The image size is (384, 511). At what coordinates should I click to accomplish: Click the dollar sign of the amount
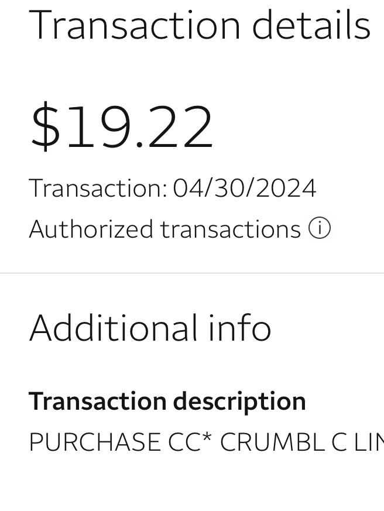point(45,126)
